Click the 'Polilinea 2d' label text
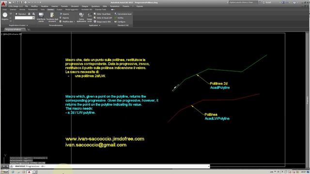The width and height of the screenshot is (310, 174). [218, 84]
